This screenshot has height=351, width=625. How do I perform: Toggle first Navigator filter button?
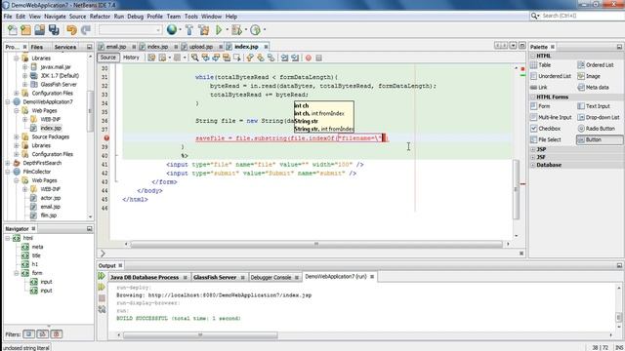click(28, 333)
